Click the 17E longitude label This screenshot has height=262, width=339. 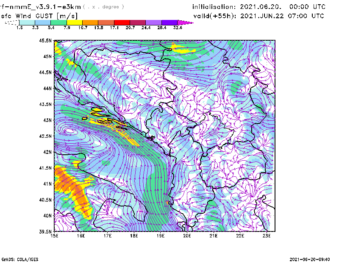[x=108, y=236]
